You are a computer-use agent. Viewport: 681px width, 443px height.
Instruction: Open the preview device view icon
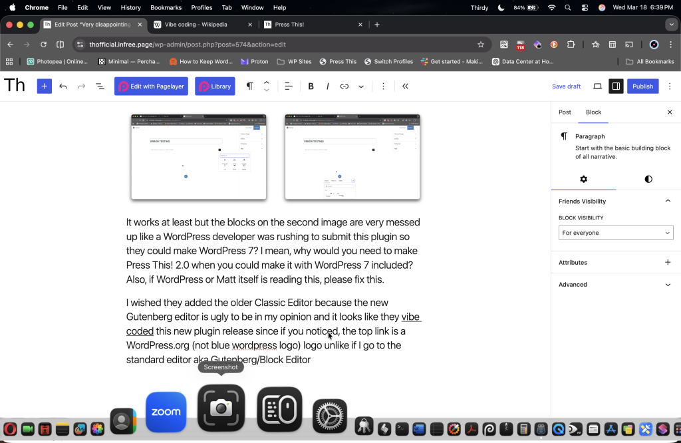[597, 86]
